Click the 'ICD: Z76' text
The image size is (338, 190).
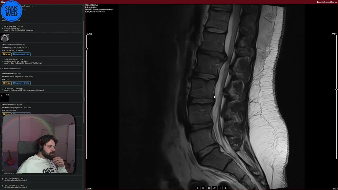[x=5, y=79]
